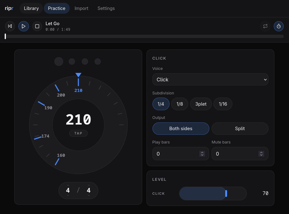Click the level value 70
This screenshot has height=214, width=289.
pos(265,193)
